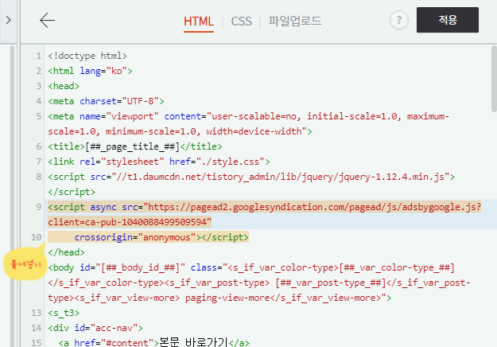Viewport: 497px width, 347px height.
Task: Click the body id="[##_body_id_##]" line
Action: (x=251, y=267)
